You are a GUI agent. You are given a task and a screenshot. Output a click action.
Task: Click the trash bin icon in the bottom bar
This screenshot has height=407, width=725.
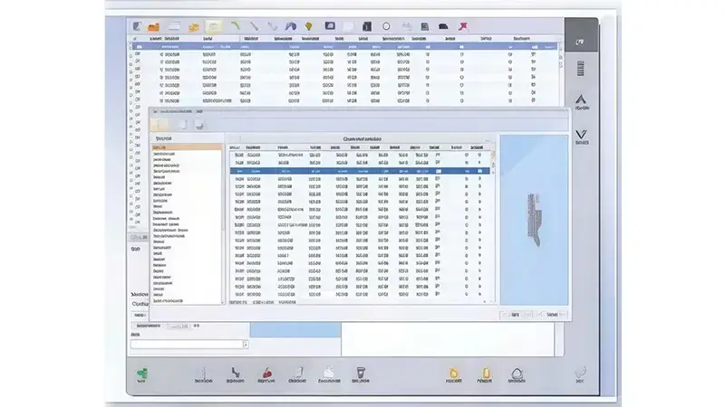361,373
